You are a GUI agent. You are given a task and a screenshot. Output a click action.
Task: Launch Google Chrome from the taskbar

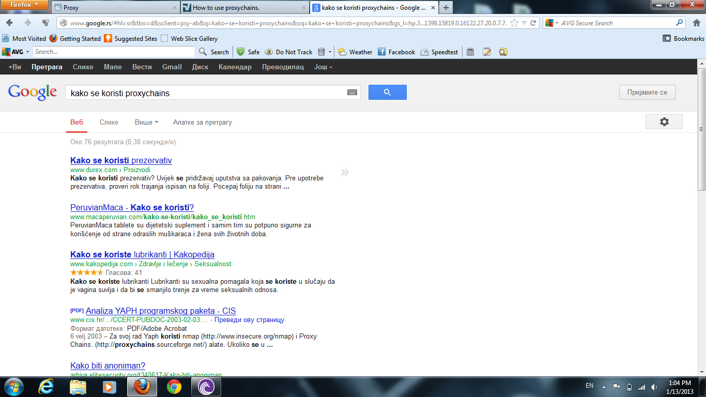tap(174, 387)
